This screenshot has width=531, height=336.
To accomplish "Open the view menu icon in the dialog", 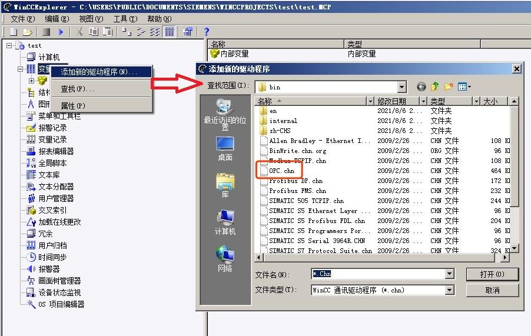I will click(464, 87).
